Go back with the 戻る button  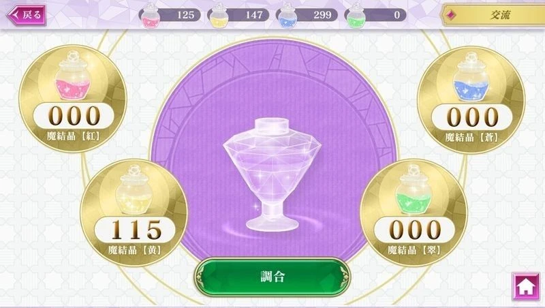(27, 15)
